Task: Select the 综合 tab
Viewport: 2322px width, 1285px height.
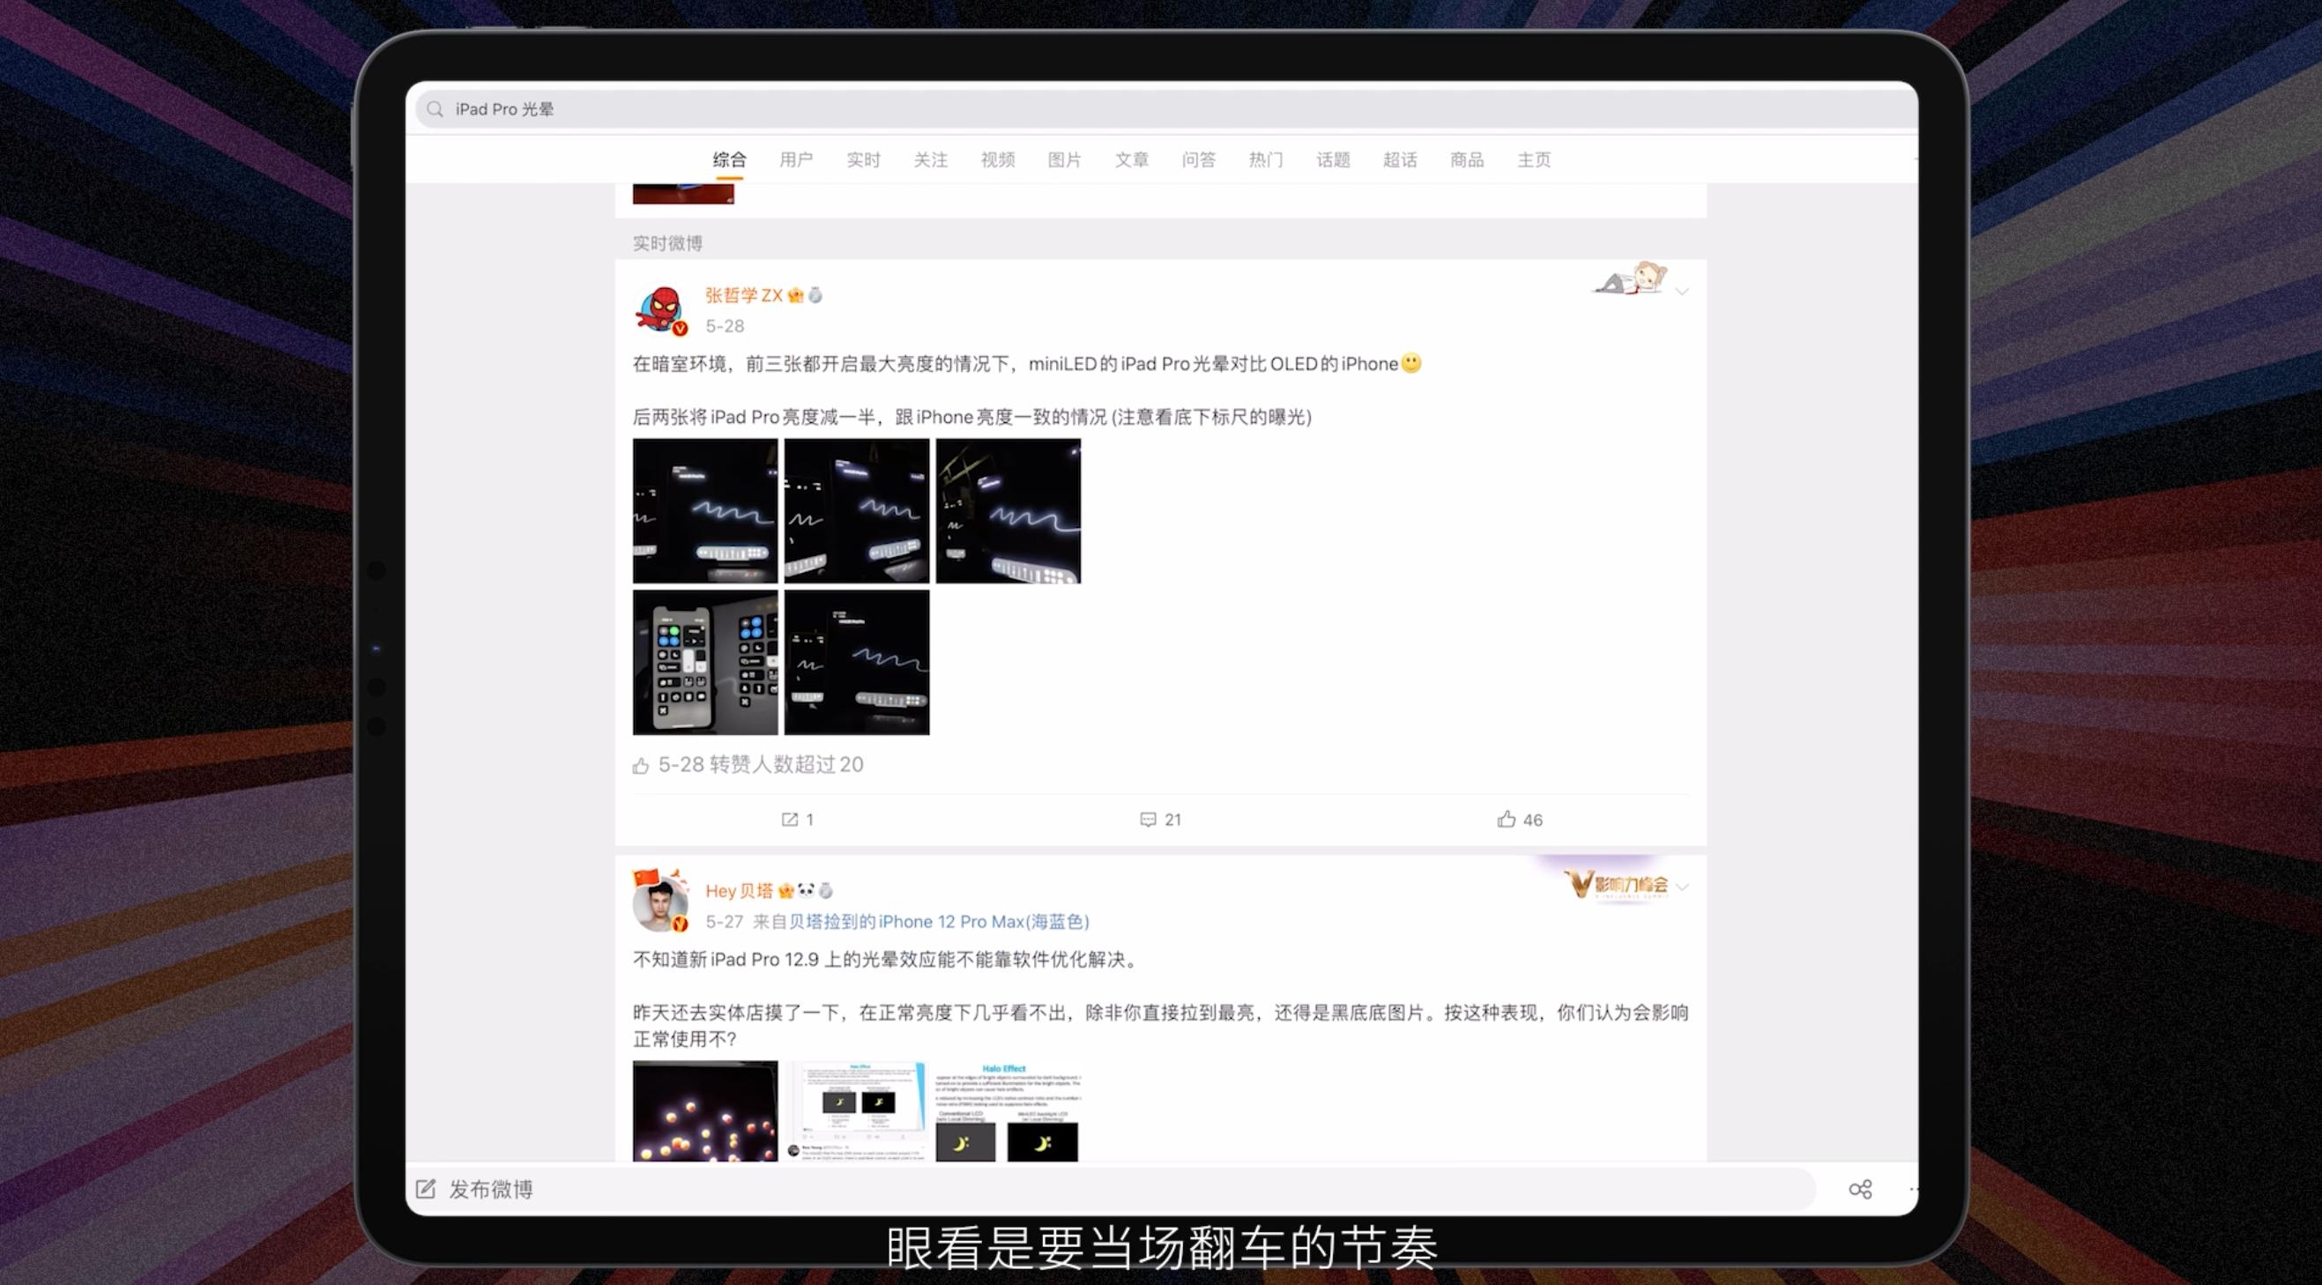Action: point(728,160)
